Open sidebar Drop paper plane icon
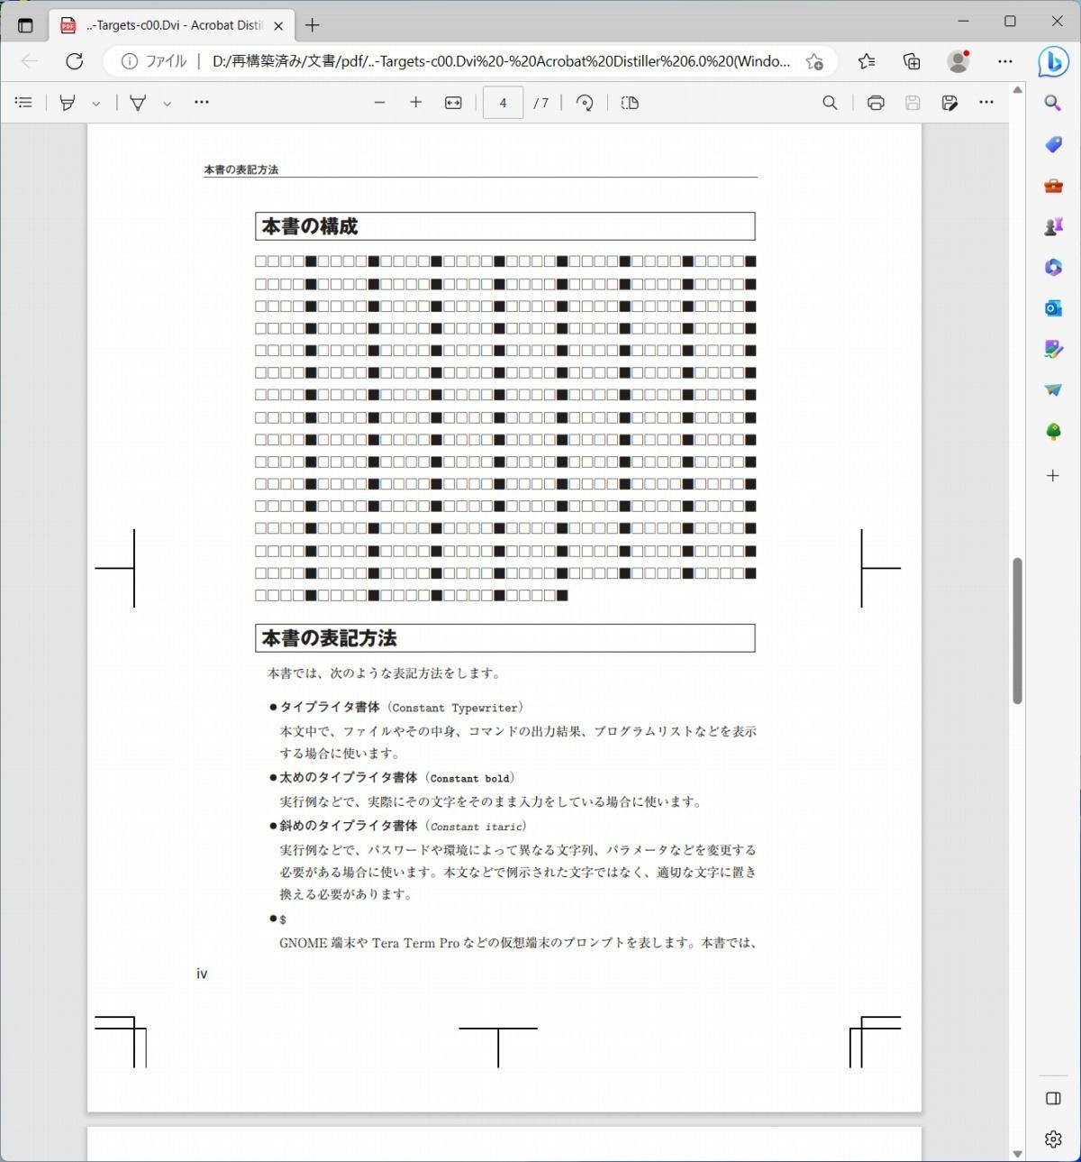The height and width of the screenshot is (1162, 1081). point(1053,390)
